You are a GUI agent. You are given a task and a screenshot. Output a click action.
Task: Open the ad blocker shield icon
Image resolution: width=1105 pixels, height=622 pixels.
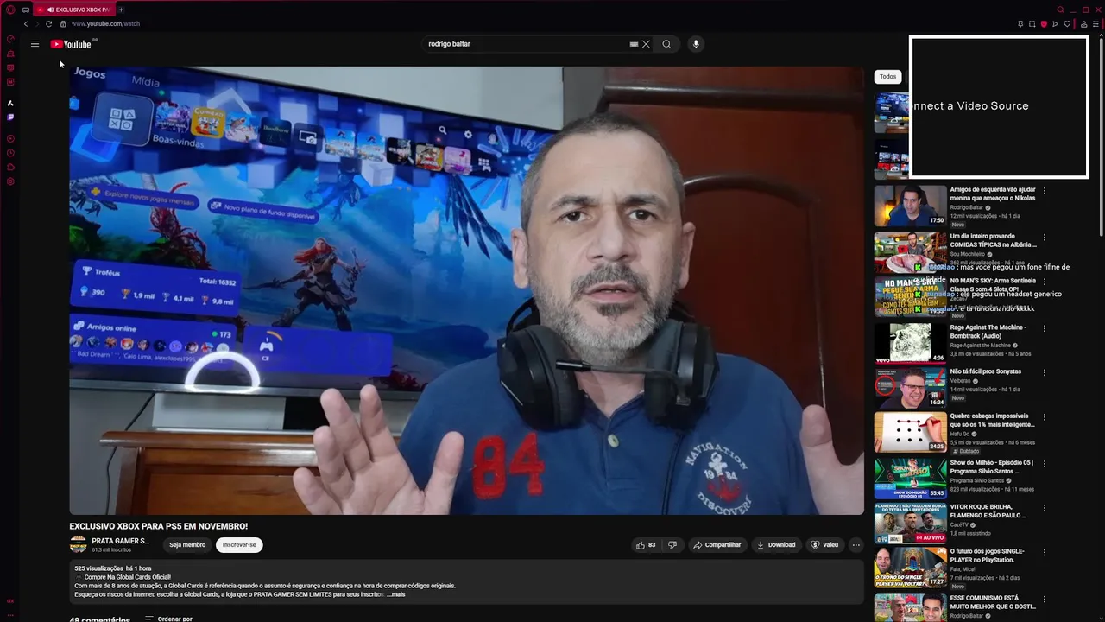point(1044,24)
